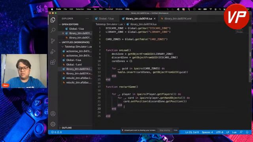Click Hide on the screen sharing banner

[x=176, y=130]
